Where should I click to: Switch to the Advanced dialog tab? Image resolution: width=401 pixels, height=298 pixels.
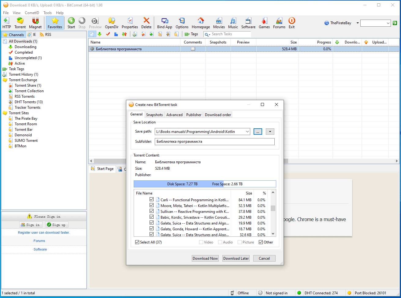[174, 115]
